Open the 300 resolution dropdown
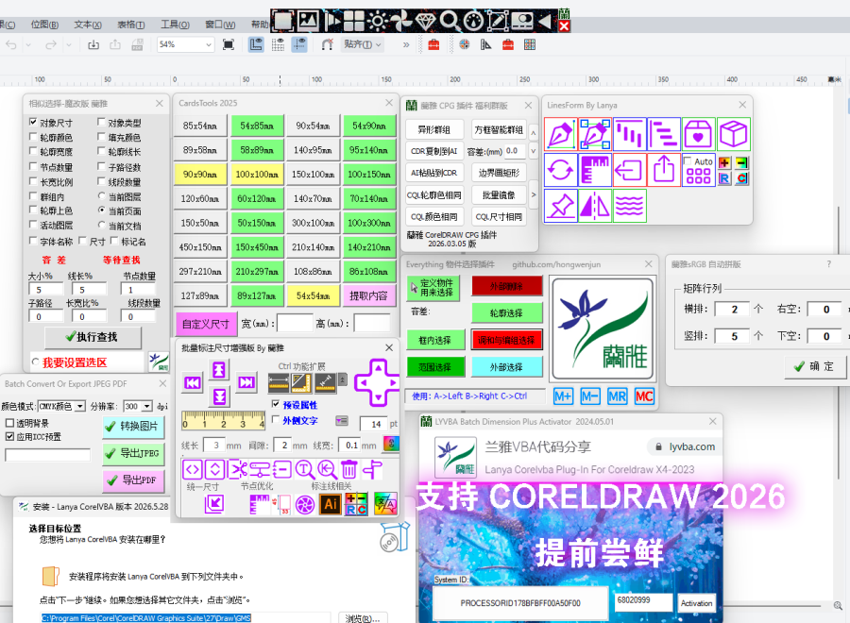Viewport: 850px width, 623px height. tap(147, 406)
